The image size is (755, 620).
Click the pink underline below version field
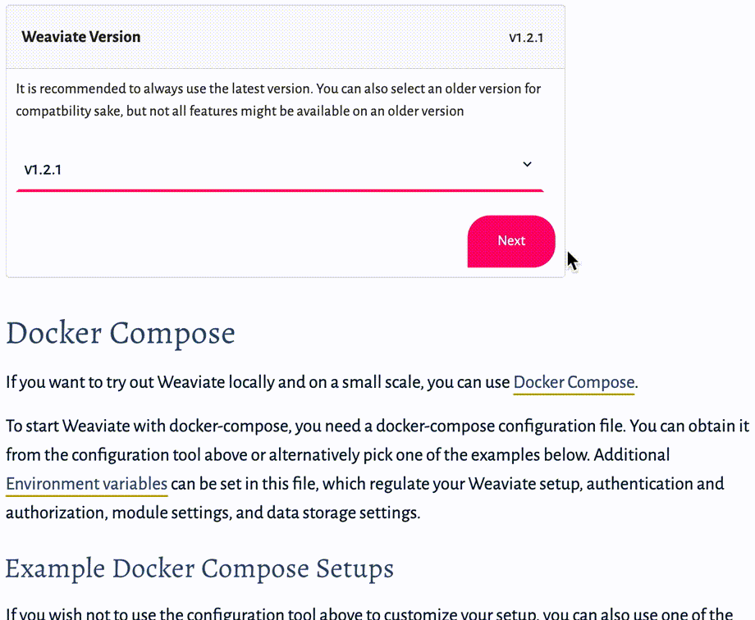click(x=280, y=190)
